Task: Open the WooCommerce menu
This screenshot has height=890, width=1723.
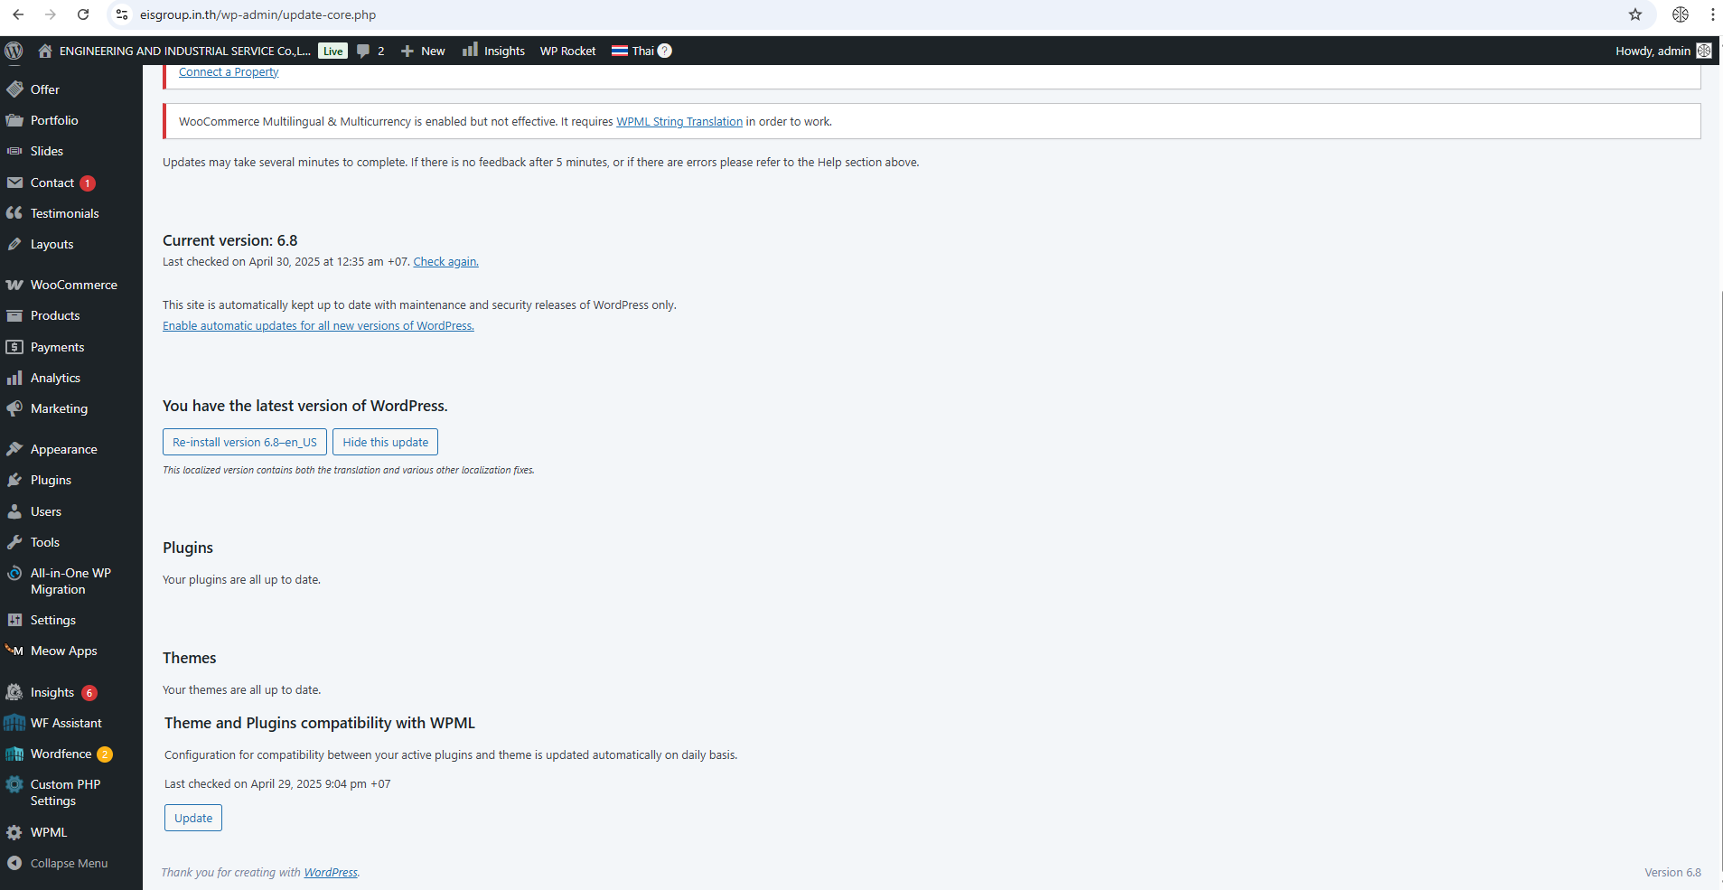Action: [73, 285]
